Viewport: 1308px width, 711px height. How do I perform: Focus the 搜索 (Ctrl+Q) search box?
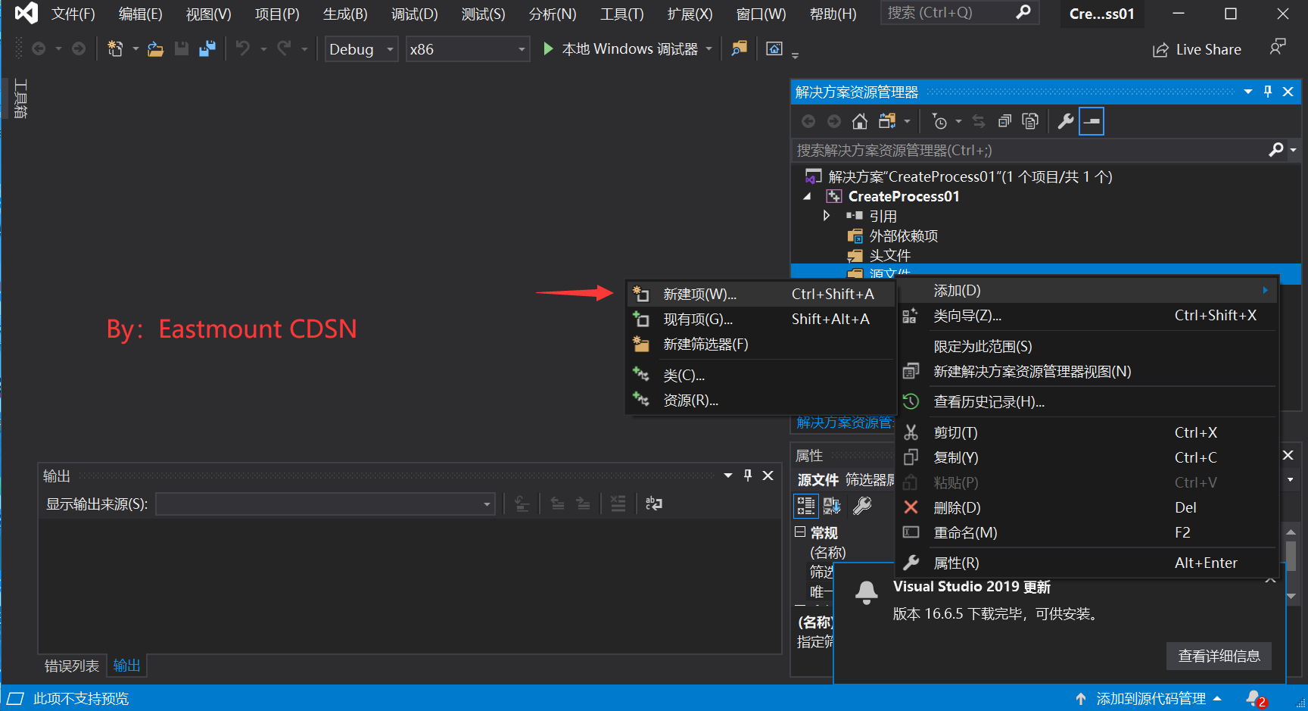pos(958,13)
